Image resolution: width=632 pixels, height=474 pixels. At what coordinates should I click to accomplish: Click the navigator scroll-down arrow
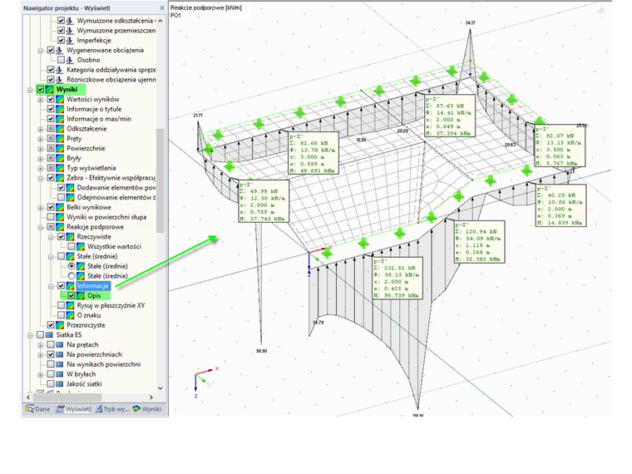160,388
